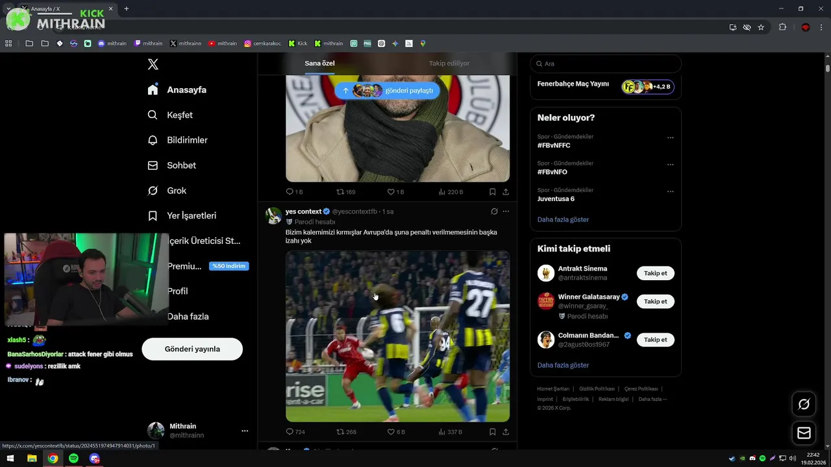831x467 pixels.
Task: Follow Winner Galatasaray with Takip et
Action: [x=655, y=302]
